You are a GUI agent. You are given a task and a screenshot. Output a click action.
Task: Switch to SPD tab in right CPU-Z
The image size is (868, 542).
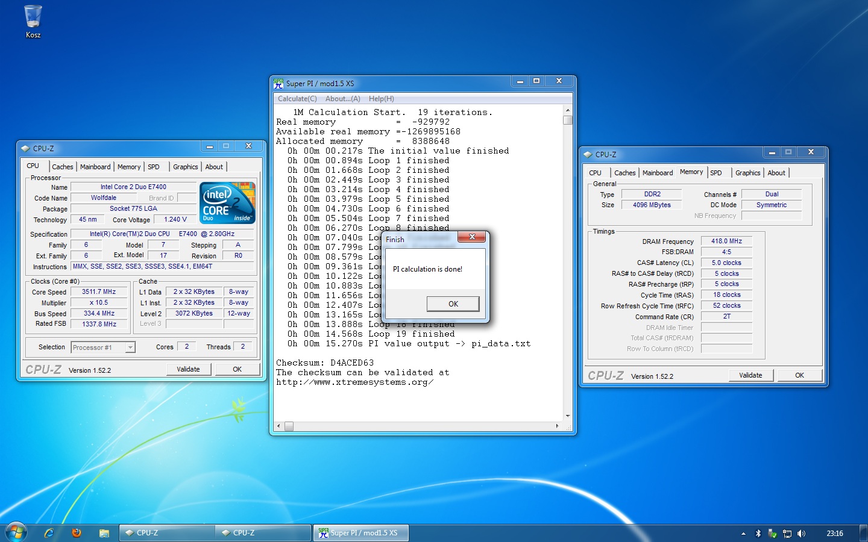(x=716, y=173)
